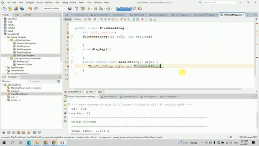Collapse the ThisConstProg constructor code fold

tap(72, 36)
